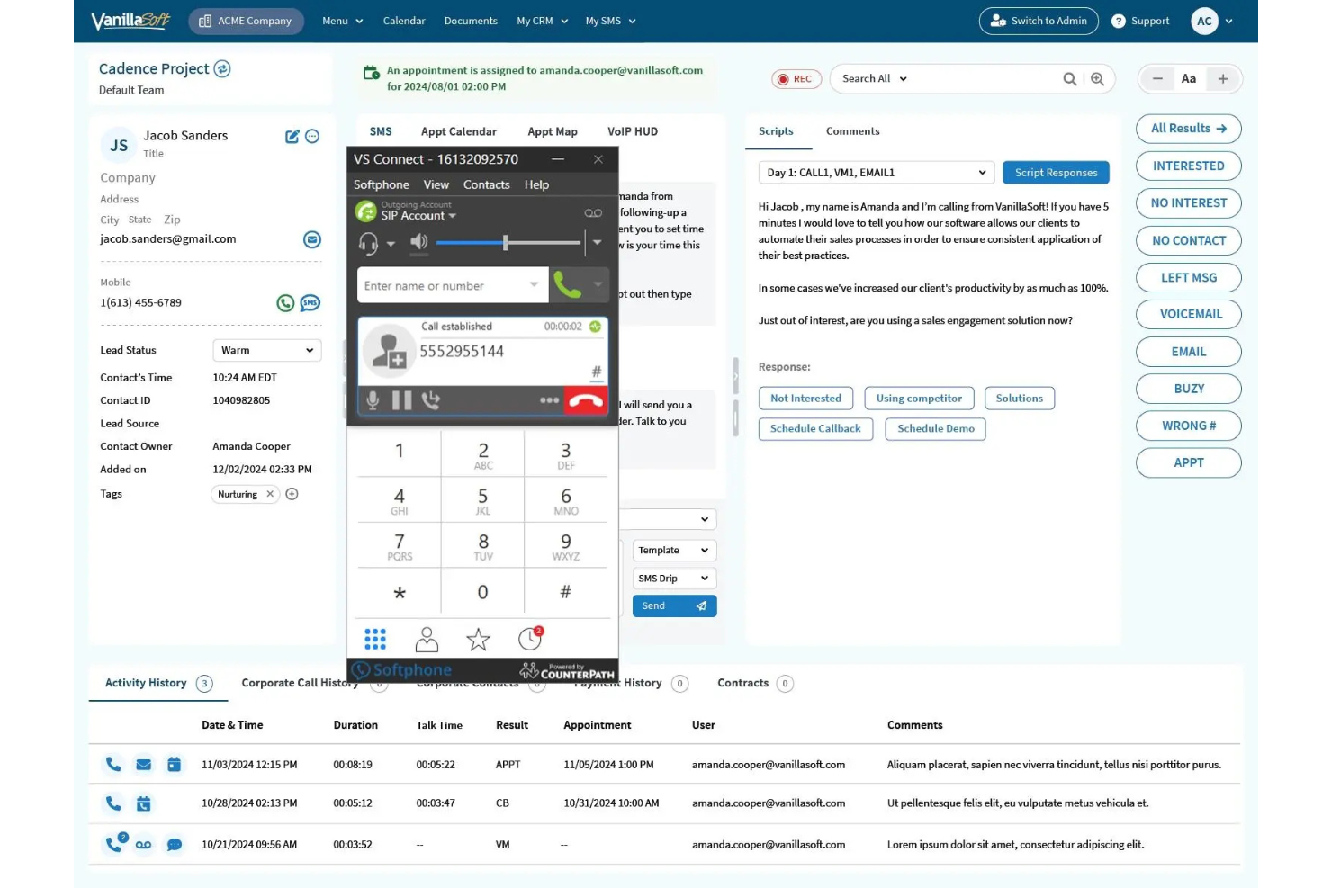Mark result as NO INTEREST
Viewport: 1332px width, 888px height.
[x=1189, y=203]
